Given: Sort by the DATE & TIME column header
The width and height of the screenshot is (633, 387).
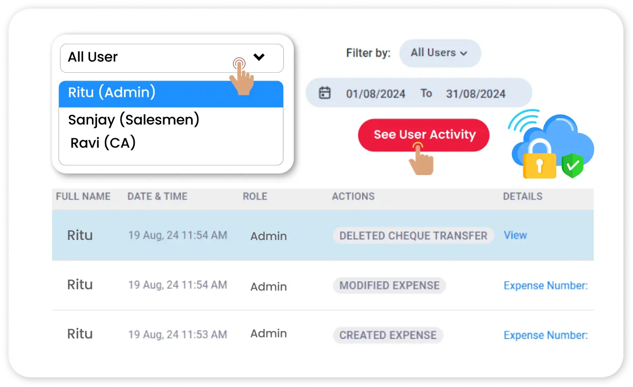Looking at the screenshot, I should [x=157, y=197].
